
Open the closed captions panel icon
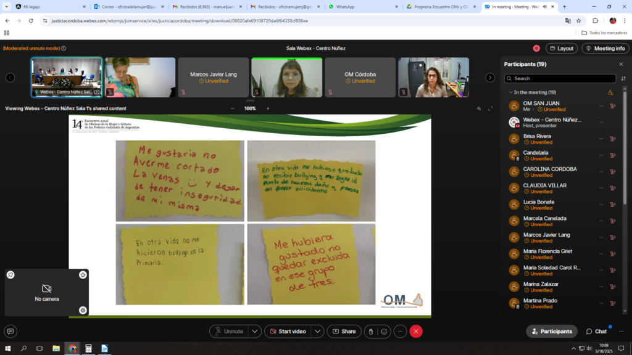coord(10,332)
